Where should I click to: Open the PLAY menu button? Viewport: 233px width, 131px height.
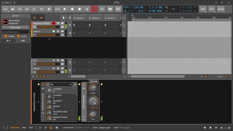click(x=58, y=9)
